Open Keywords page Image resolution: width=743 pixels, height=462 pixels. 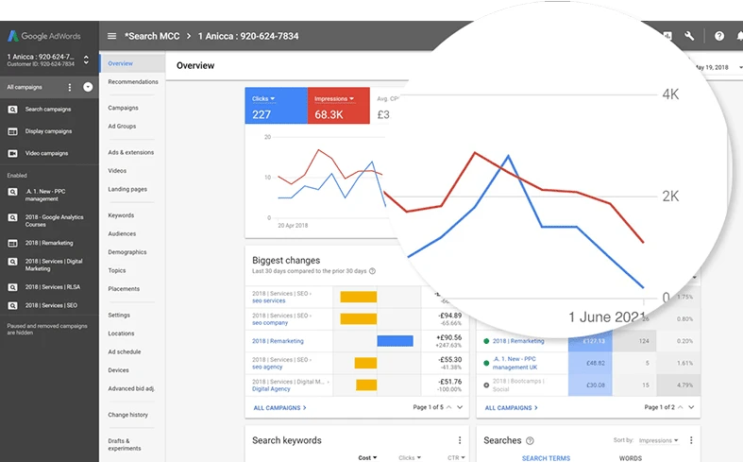click(121, 215)
